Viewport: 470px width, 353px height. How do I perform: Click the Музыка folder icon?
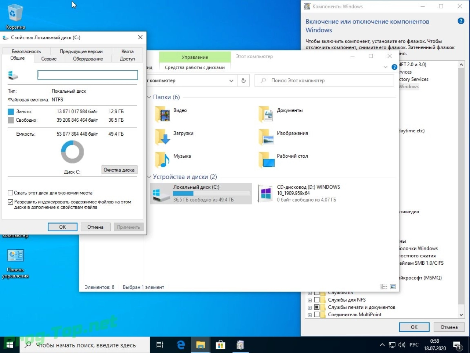162,160
